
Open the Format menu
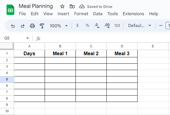click(81, 14)
